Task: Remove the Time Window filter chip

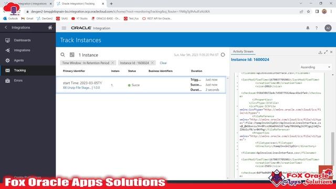Action: click(113, 63)
